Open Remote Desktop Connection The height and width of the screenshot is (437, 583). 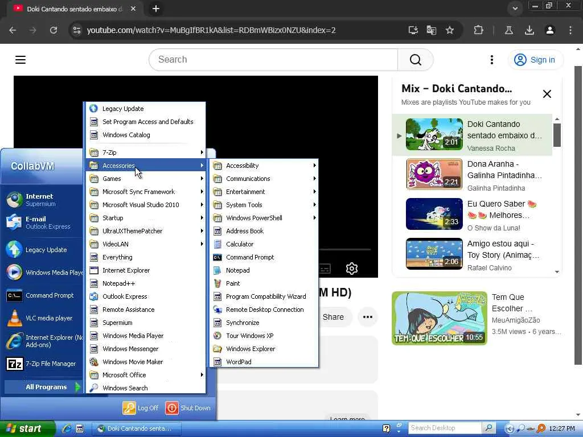coord(264,310)
